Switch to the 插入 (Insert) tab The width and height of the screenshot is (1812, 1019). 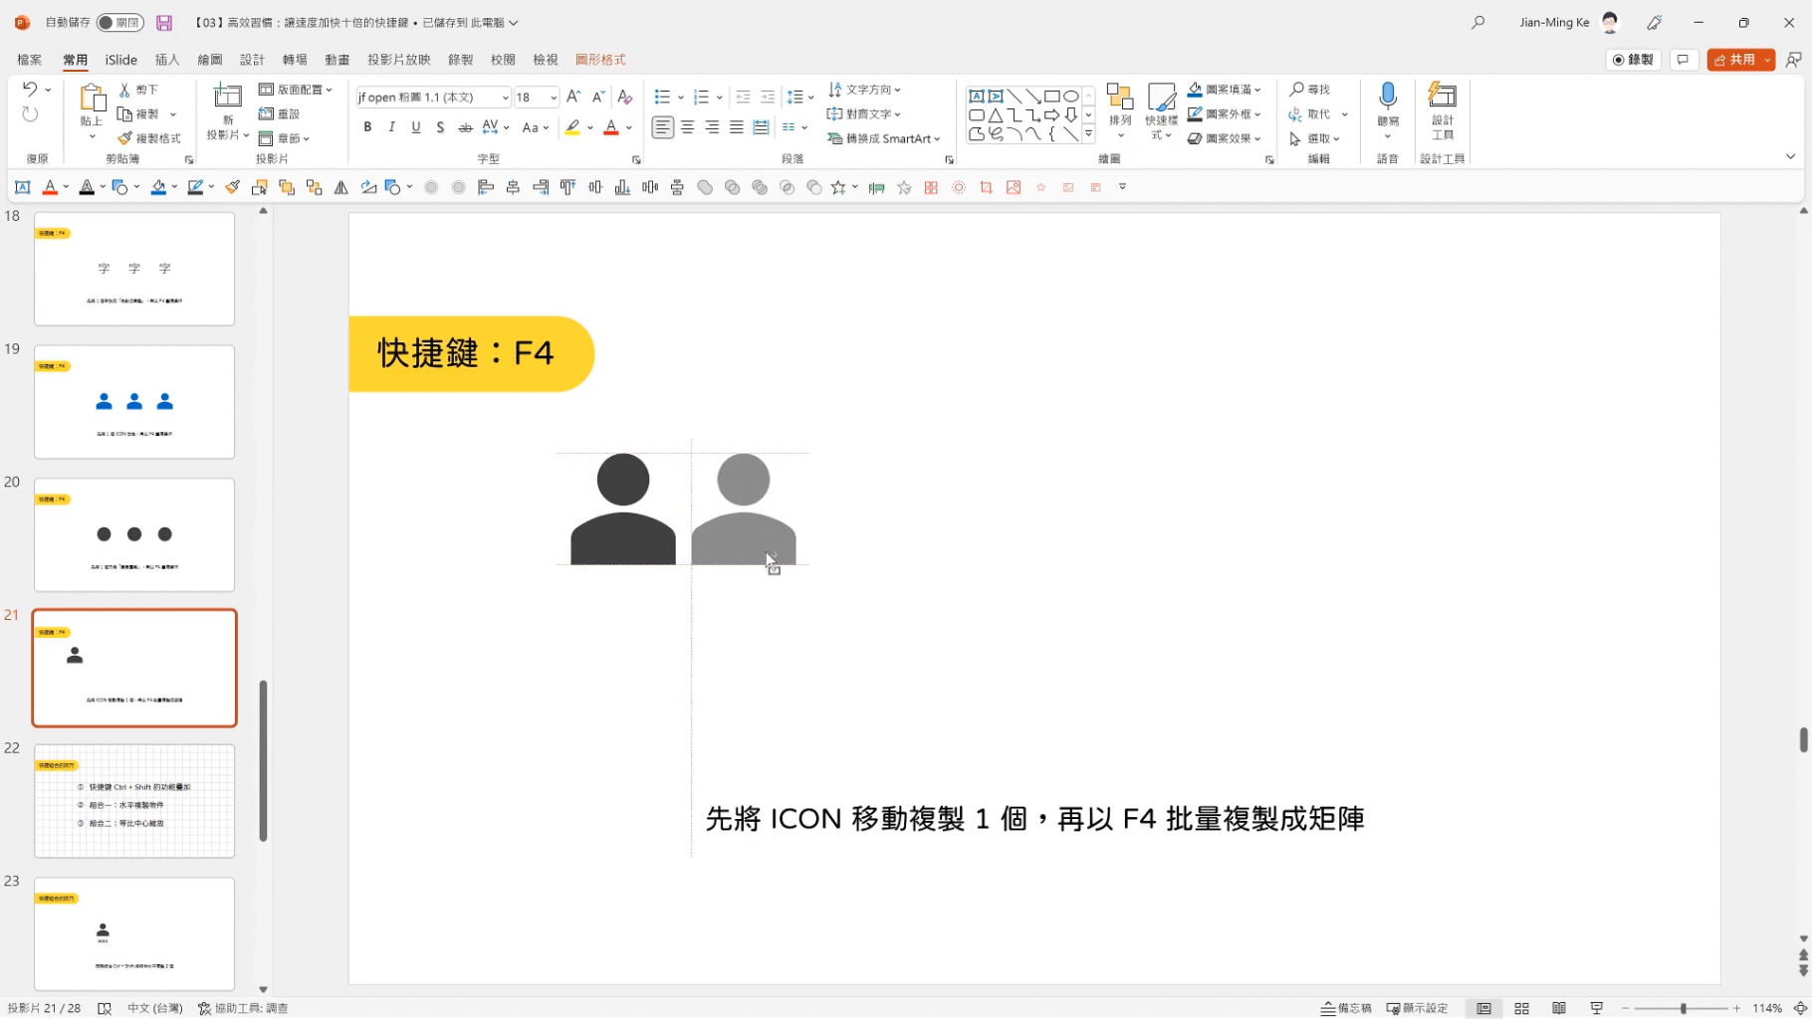(x=166, y=59)
